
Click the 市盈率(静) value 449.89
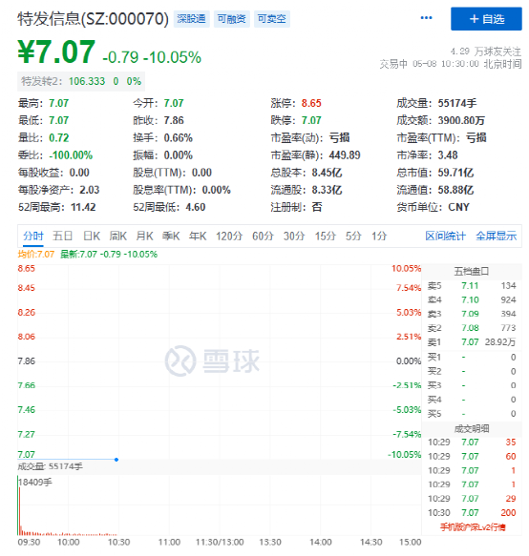(x=345, y=154)
